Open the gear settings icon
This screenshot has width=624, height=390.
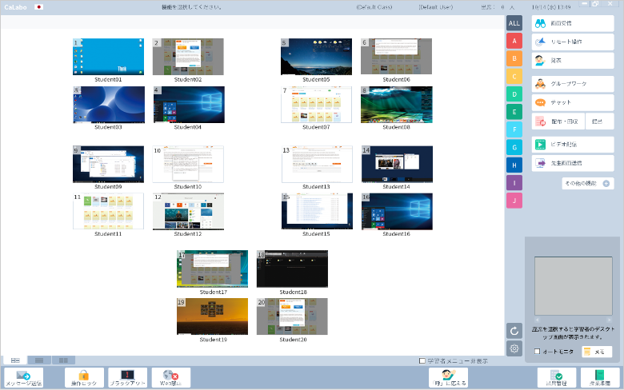point(514,348)
